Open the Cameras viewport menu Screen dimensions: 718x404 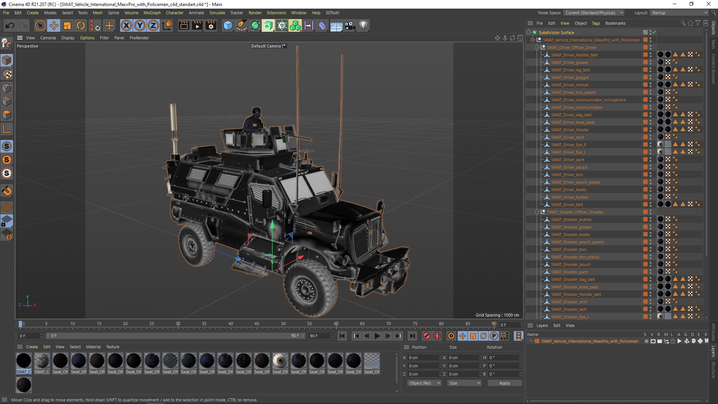pyautogui.click(x=48, y=38)
